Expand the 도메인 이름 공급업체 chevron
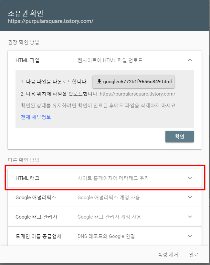Viewport: 210px width, 265px height. 190,236
